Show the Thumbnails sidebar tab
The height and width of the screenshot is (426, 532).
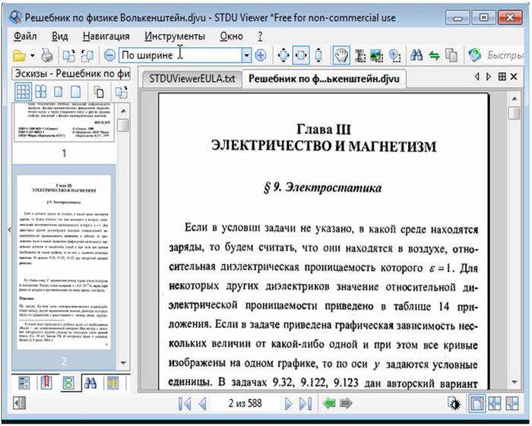point(68,383)
